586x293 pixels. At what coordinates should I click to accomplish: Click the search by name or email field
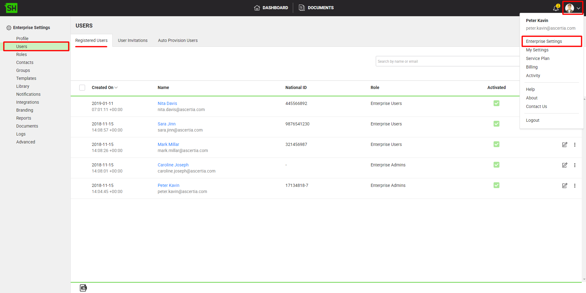point(447,61)
